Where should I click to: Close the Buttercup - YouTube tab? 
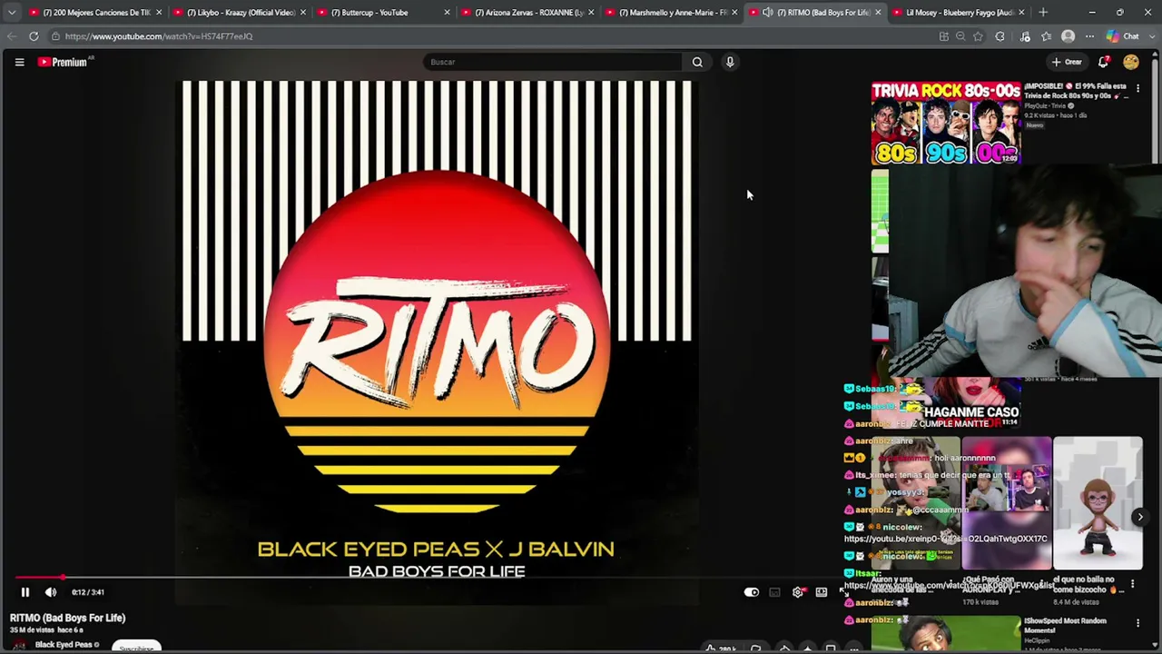coord(447,13)
